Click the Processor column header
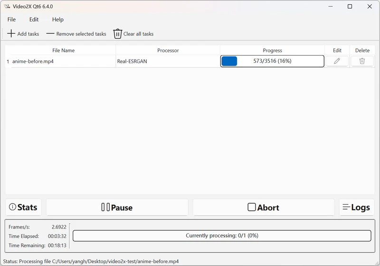The image size is (380, 266). (168, 50)
